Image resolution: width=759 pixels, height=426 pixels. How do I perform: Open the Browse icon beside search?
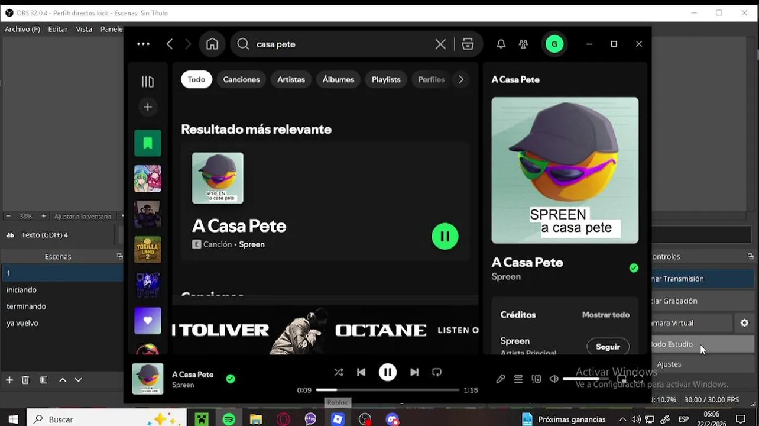468,44
